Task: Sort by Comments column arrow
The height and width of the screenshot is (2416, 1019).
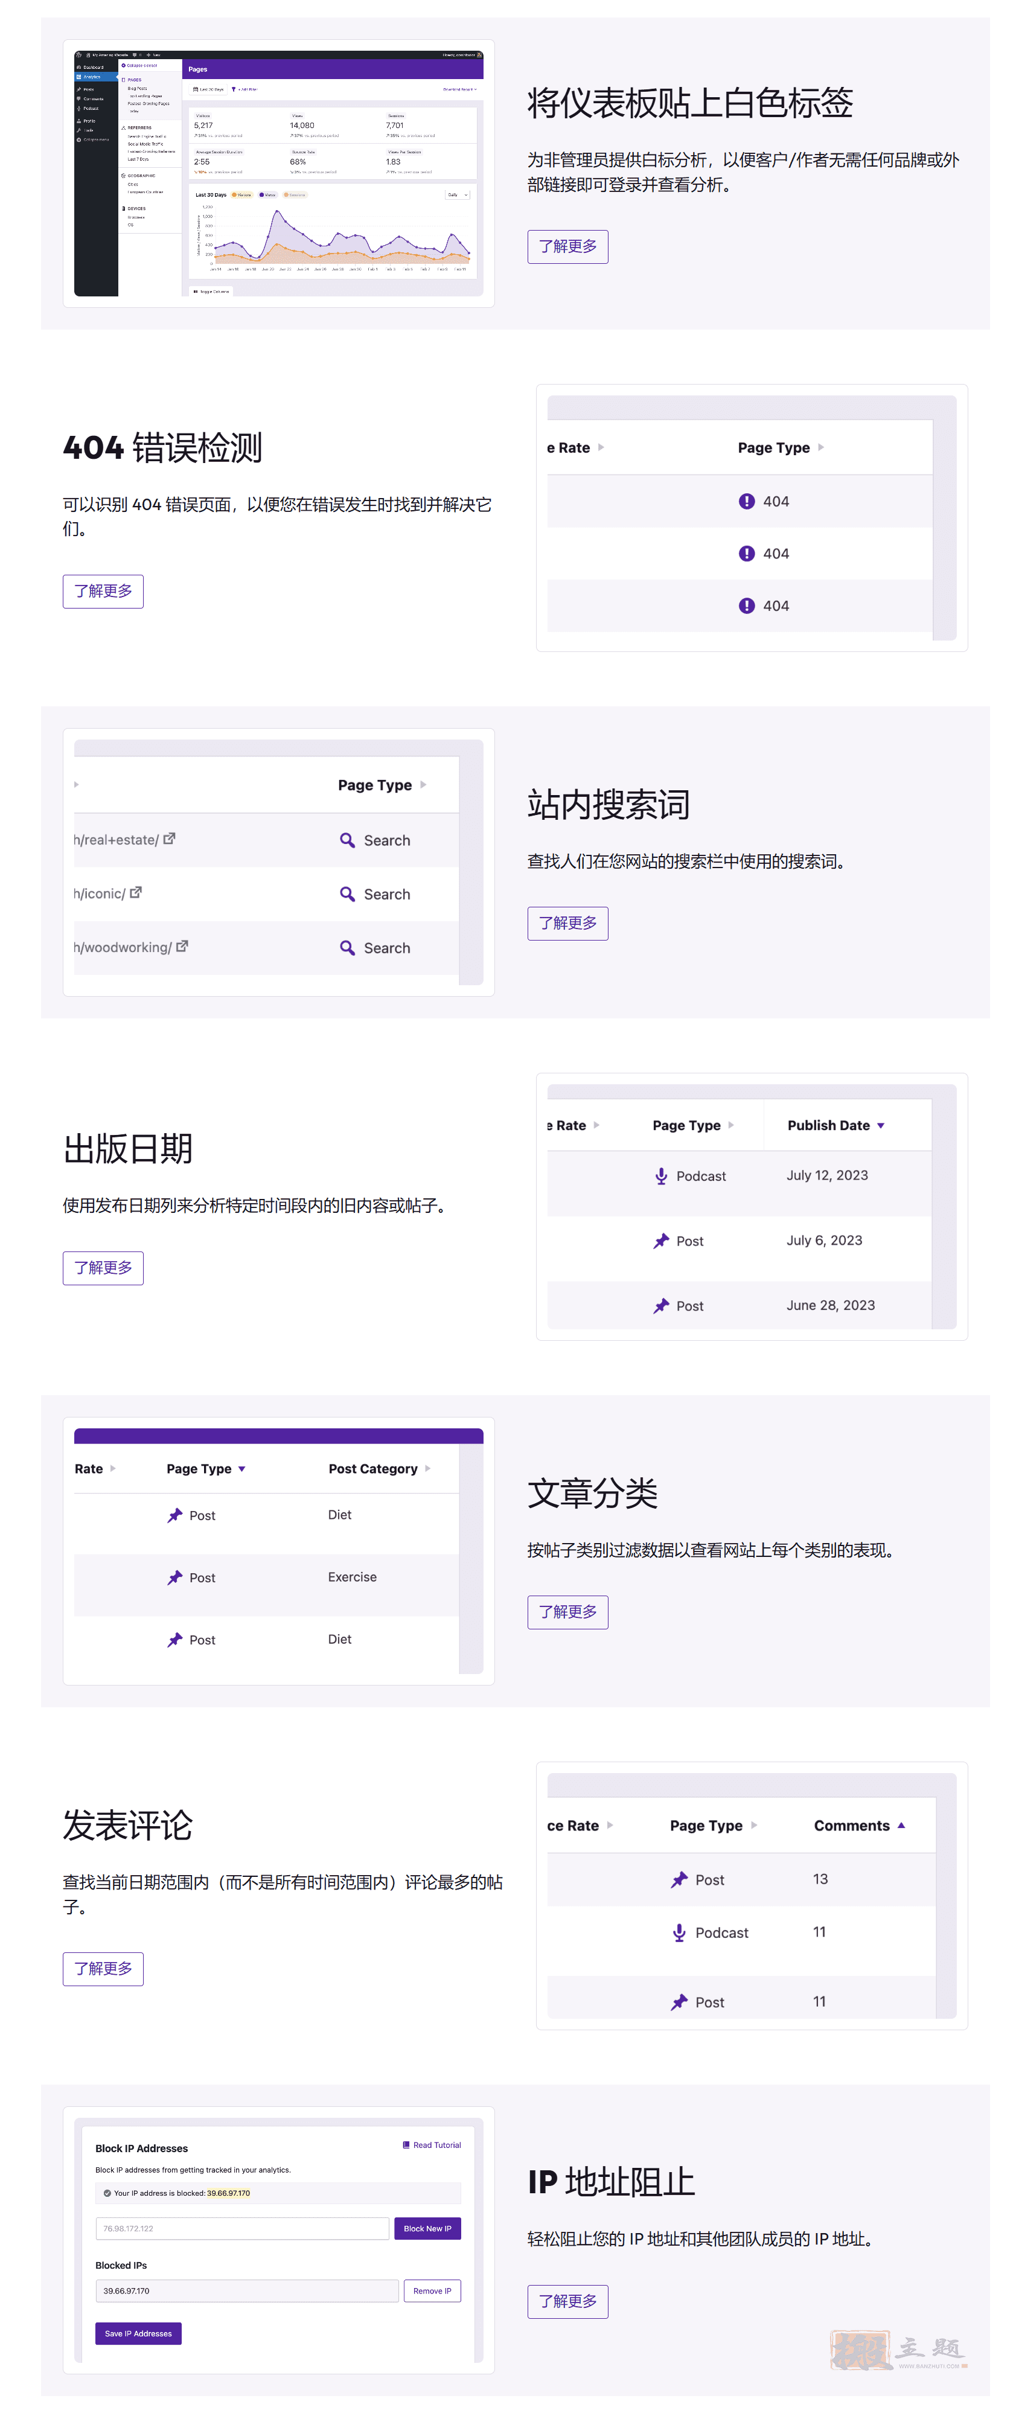Action: pos(901,1826)
